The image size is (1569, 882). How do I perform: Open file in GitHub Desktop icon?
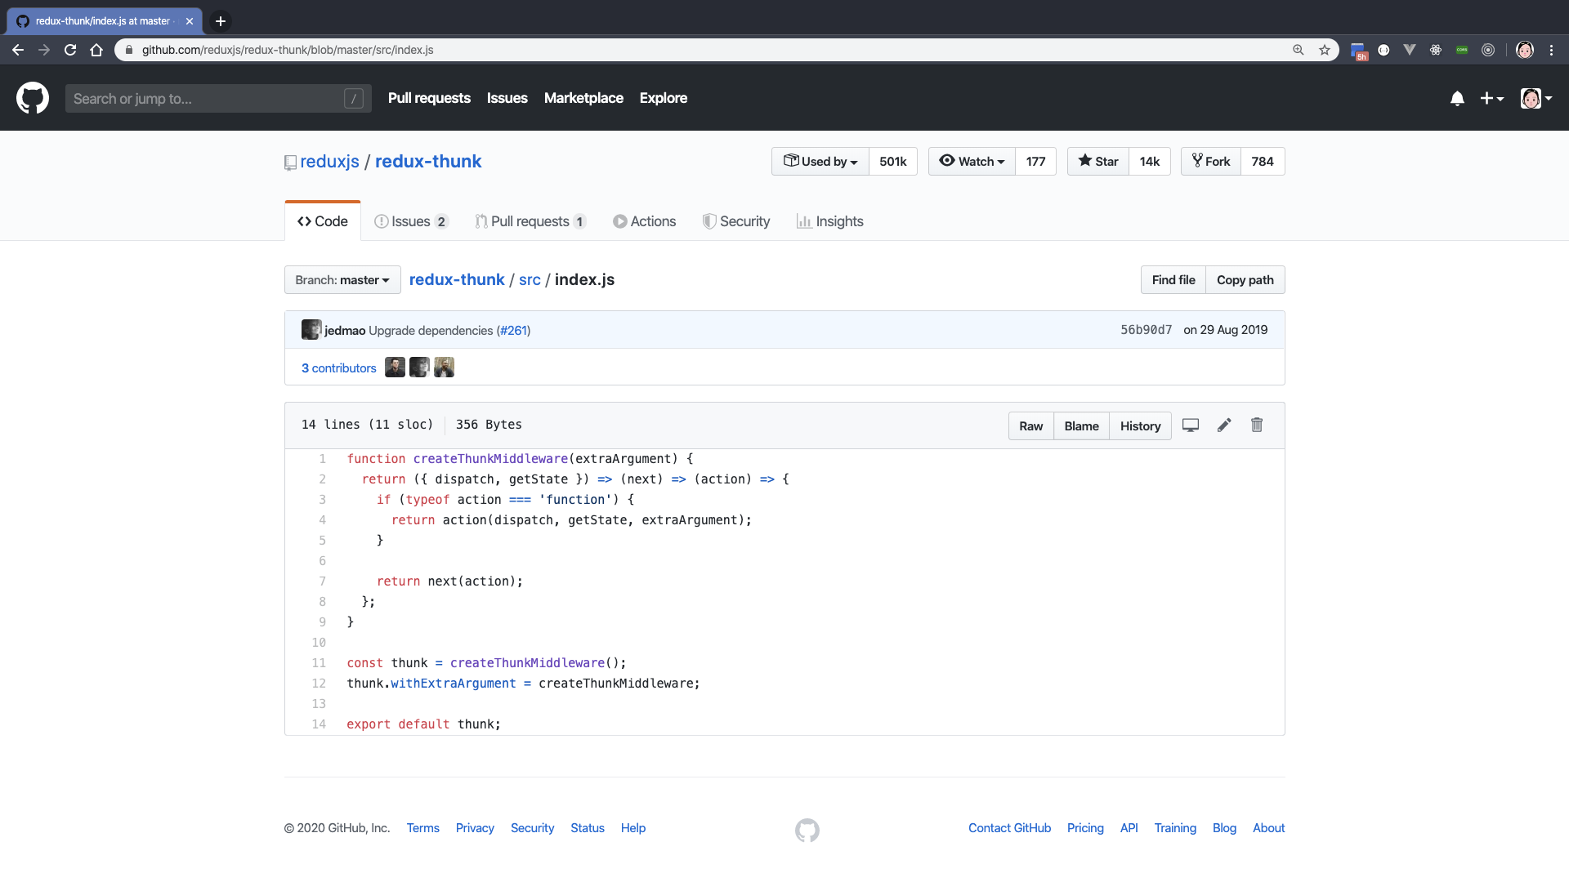(1191, 425)
